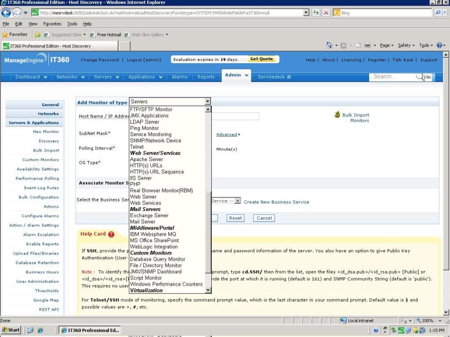Click the Change Password link
Image resolution: width=450 pixels, height=337 pixels.
coord(100,60)
